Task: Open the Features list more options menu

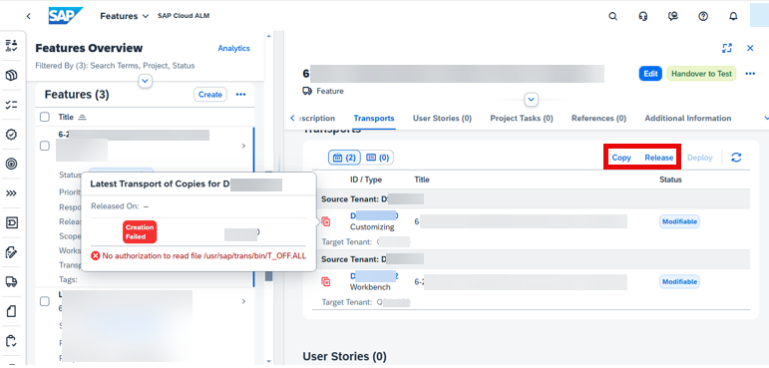Action: pyautogui.click(x=240, y=94)
